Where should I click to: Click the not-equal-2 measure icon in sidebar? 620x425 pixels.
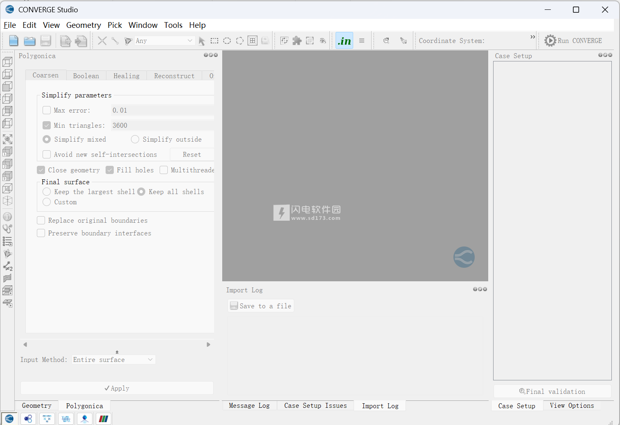[x=7, y=267]
